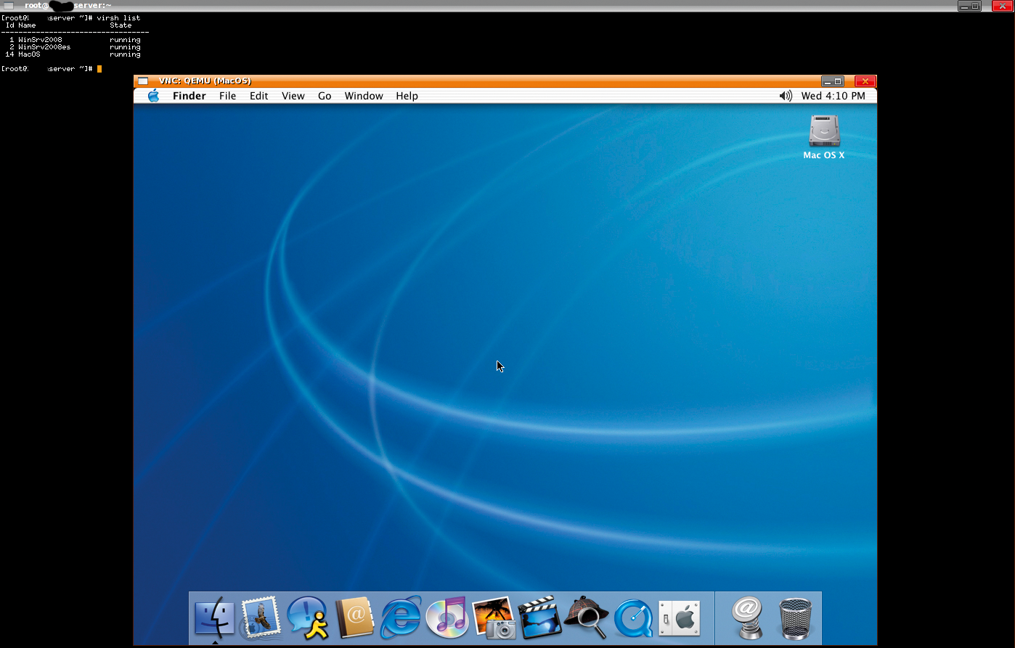Minimize the root terminal window
1015x648 pixels.
(x=964, y=6)
